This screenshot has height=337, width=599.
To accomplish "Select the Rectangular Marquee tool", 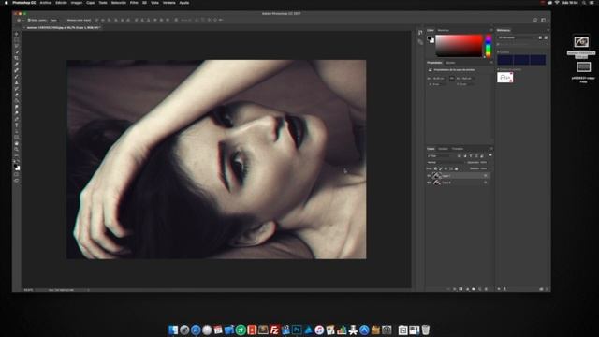I will (x=17, y=40).
